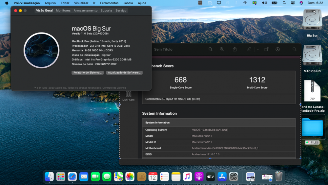328x185 pixels.
Task: Open search in the Preview window toolbar
Action: 294,49
